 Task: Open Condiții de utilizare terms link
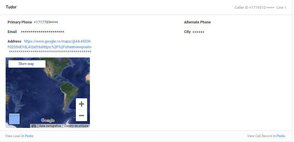76,126
